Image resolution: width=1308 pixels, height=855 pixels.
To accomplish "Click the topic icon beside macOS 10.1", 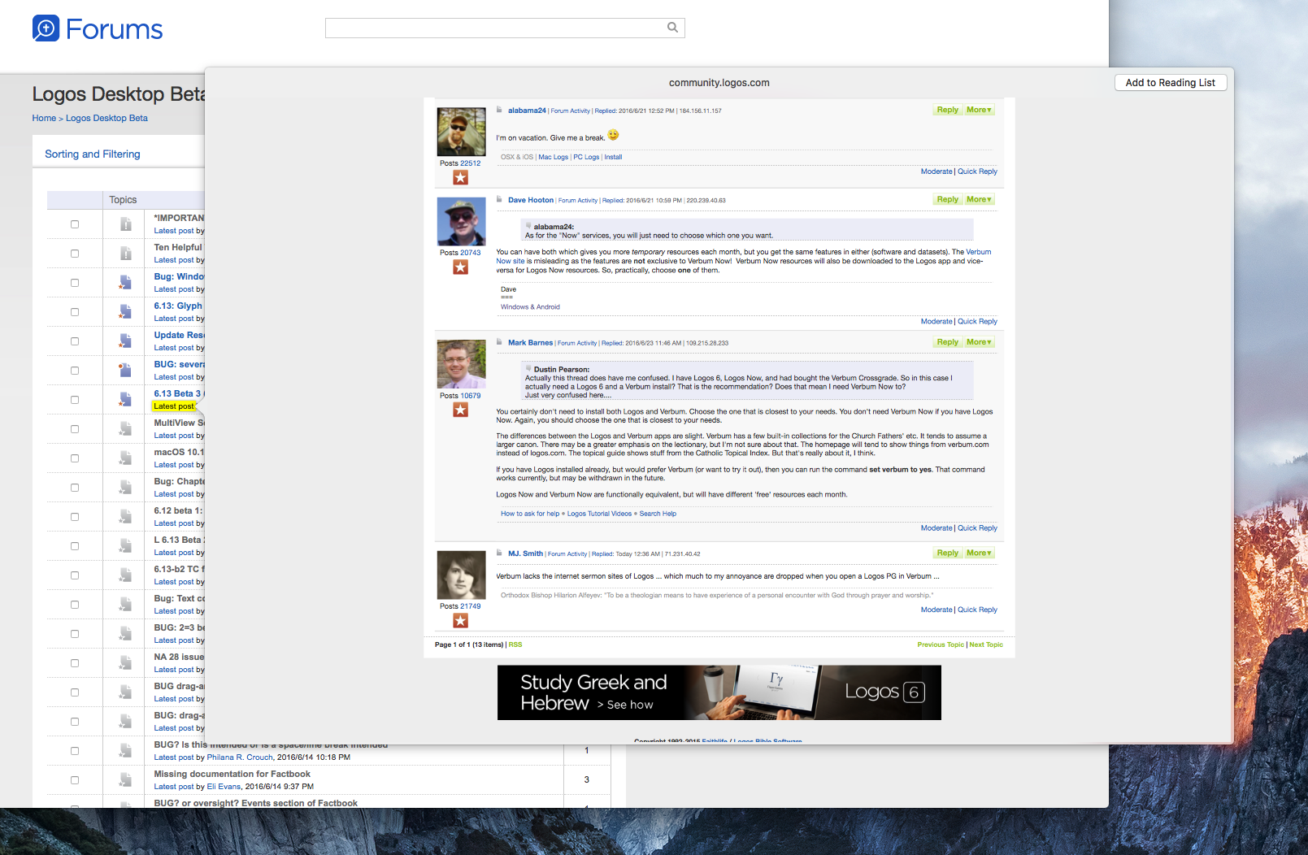I will [125, 458].
